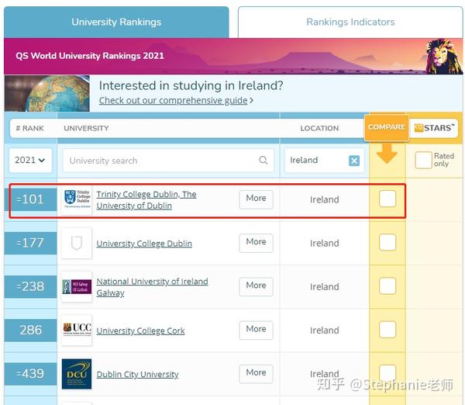Open Dublin City University link
465x405 pixels.
138,375
